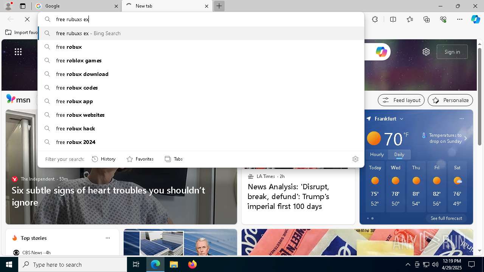Open the volume tray icon
Screen dimensions: 484x272
(x=435, y=264)
